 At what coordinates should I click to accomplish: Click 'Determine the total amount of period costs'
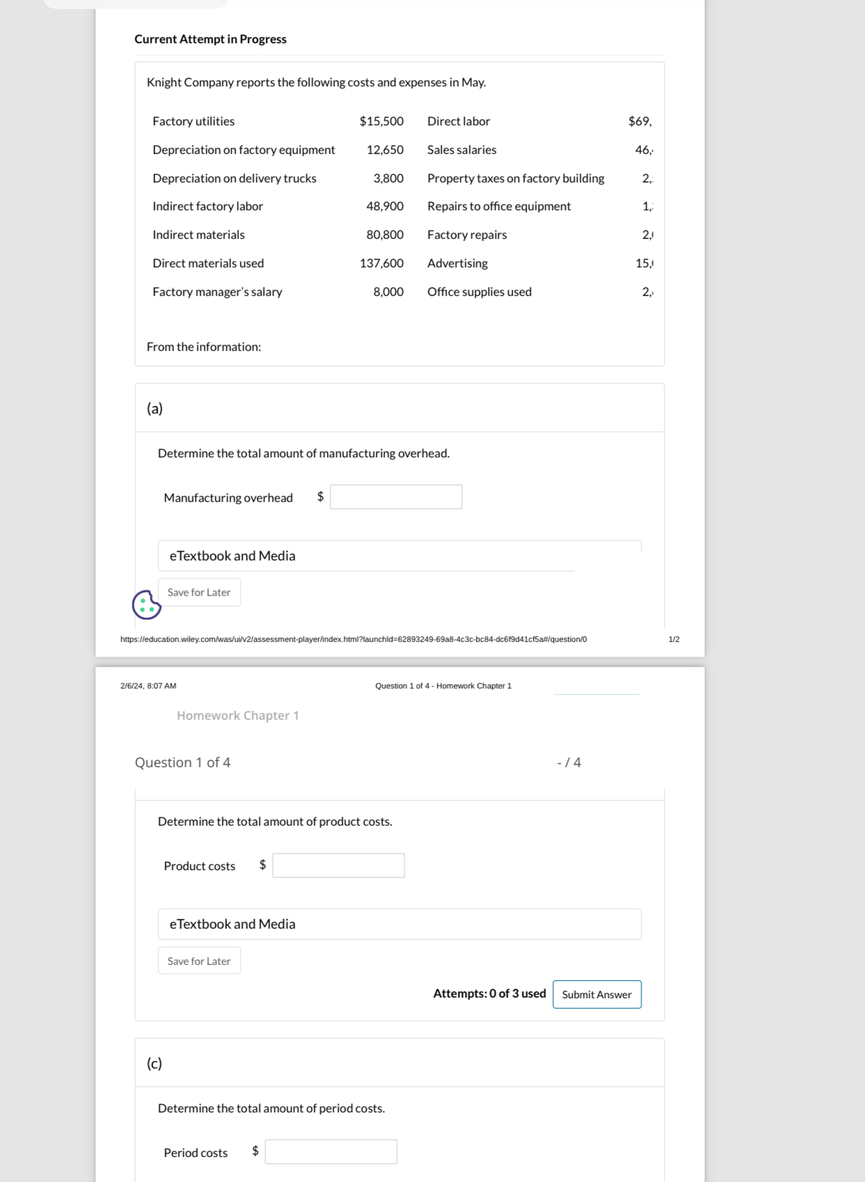(x=271, y=1108)
